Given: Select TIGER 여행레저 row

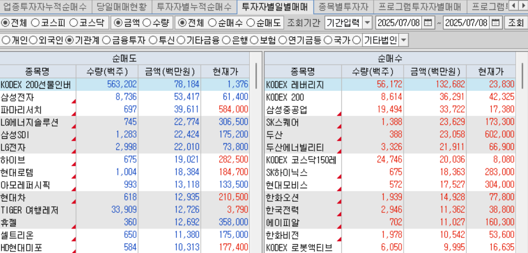Looking at the screenshot, I should pyautogui.click(x=124, y=210).
